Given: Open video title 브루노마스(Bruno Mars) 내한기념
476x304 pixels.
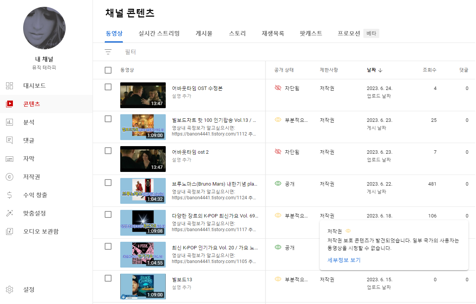Looking at the screenshot, I should (x=215, y=184).
